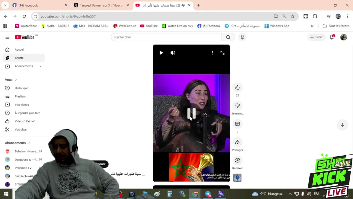Mute the Short's volume
This screenshot has height=199, width=353.
click(173, 53)
